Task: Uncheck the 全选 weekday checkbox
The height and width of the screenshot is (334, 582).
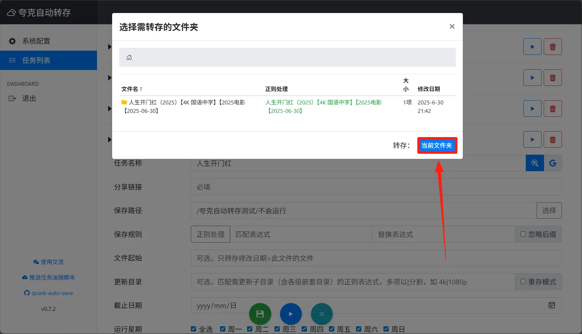Action: (194, 329)
